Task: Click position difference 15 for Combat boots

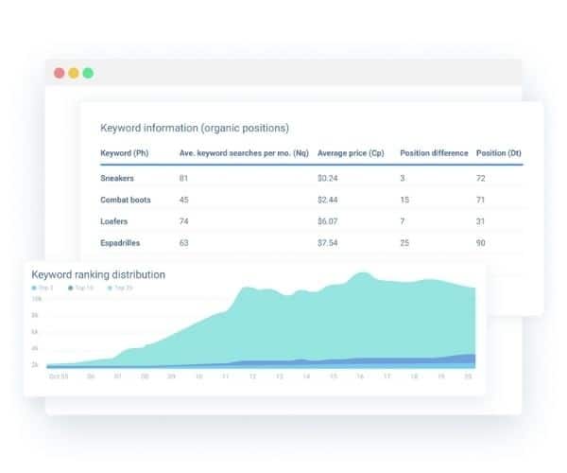Action: [x=404, y=200]
